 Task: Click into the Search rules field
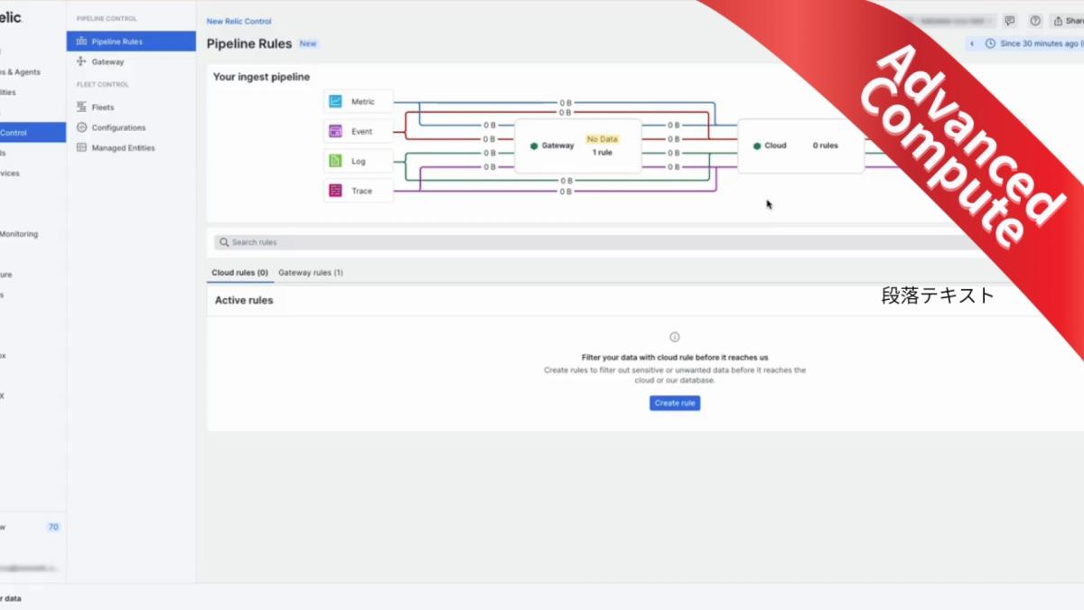point(596,242)
